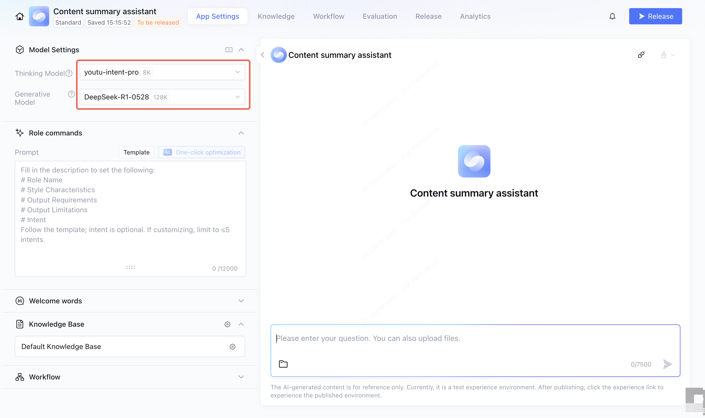Image resolution: width=705 pixels, height=418 pixels.
Task: Click Thinking Model help question mark
Action: point(69,74)
